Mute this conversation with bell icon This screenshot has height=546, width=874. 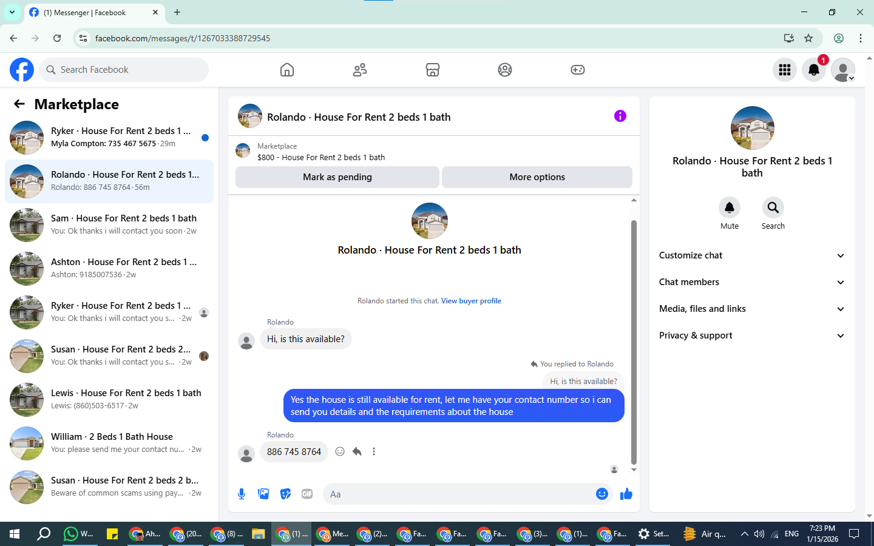(x=730, y=207)
